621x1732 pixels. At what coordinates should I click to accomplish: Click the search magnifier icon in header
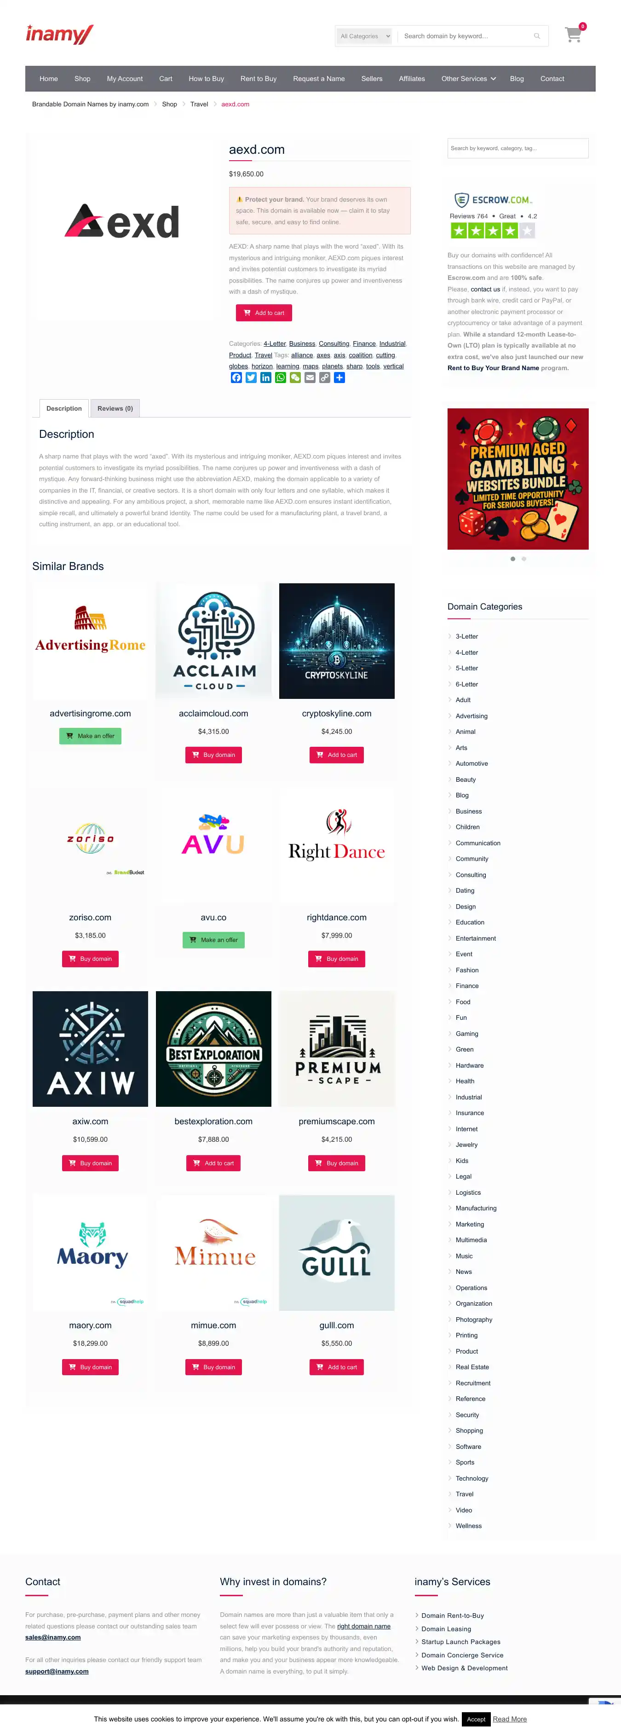coord(537,36)
